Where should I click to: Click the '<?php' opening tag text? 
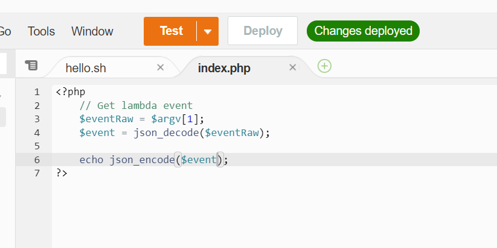click(71, 92)
